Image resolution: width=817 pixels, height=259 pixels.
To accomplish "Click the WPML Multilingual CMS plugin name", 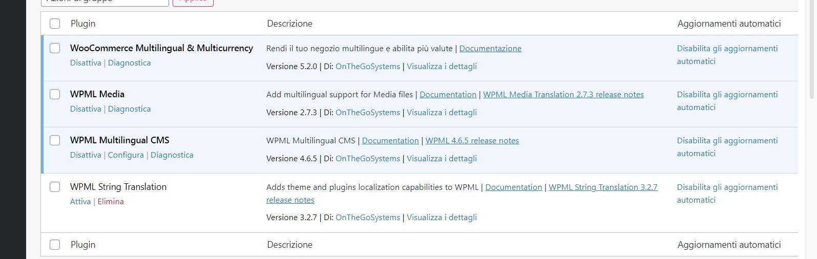I will click(120, 140).
